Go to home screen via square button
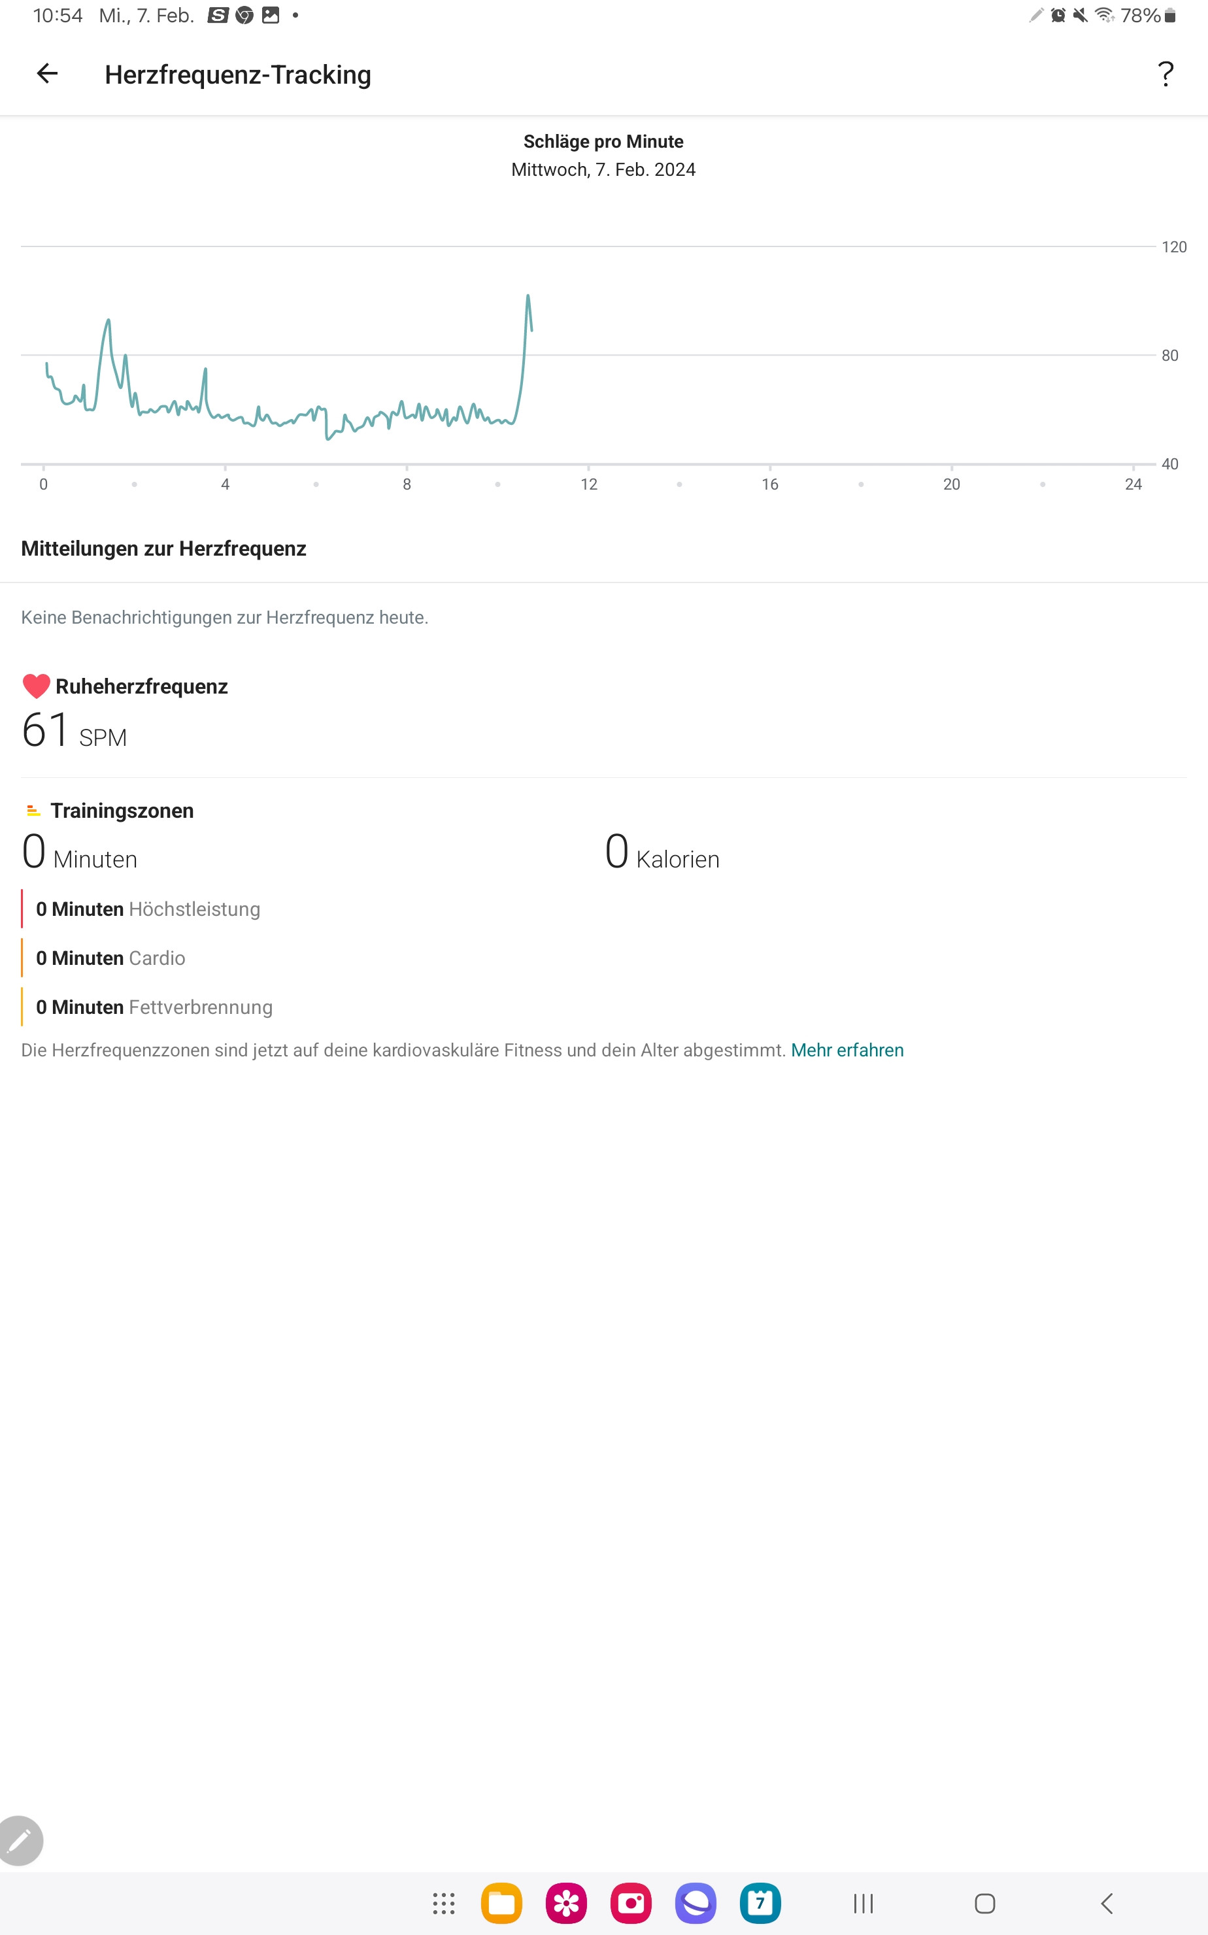Viewport: 1208px width, 1935px height. point(985,1904)
